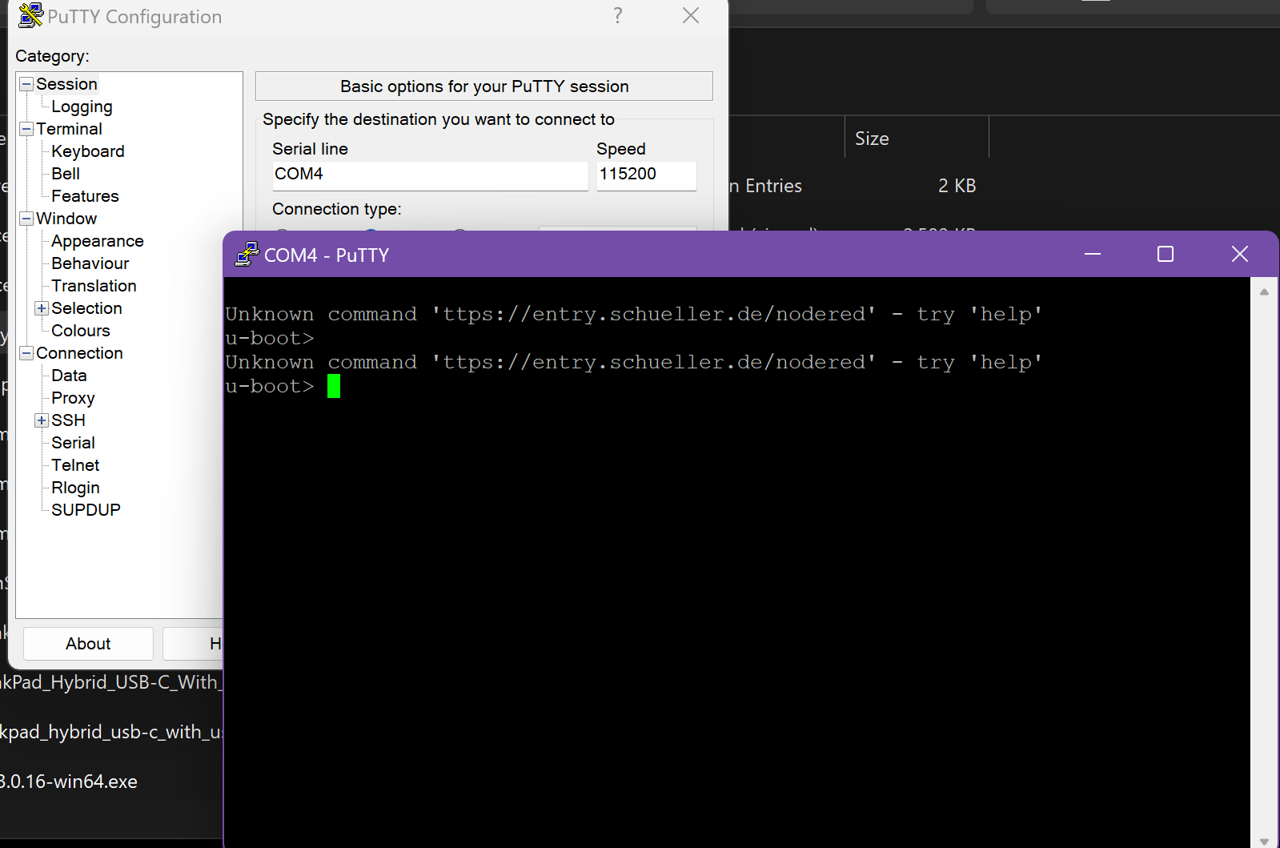Minimize the COM4 PuTTY terminal window

pos(1092,255)
